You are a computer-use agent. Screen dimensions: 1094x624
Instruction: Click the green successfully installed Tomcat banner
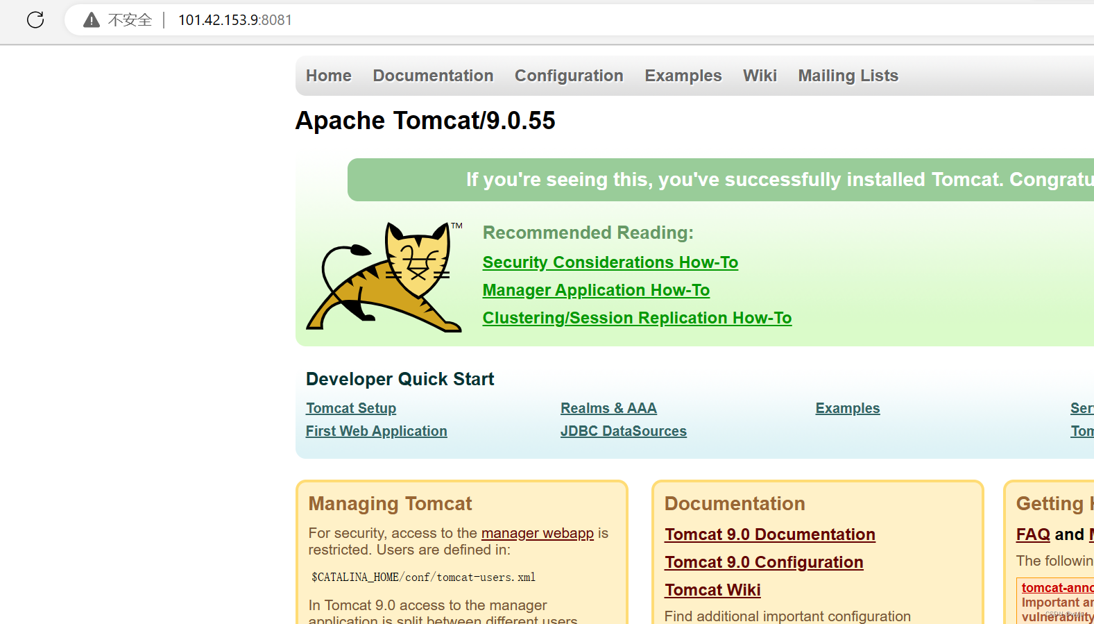721,180
